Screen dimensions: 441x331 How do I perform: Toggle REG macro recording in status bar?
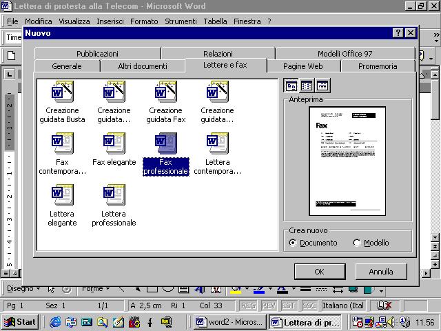[x=248, y=305]
